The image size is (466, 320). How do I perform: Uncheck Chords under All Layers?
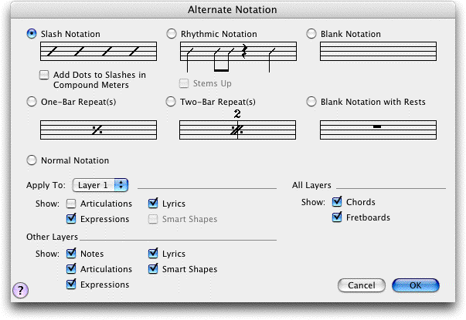[336, 203]
